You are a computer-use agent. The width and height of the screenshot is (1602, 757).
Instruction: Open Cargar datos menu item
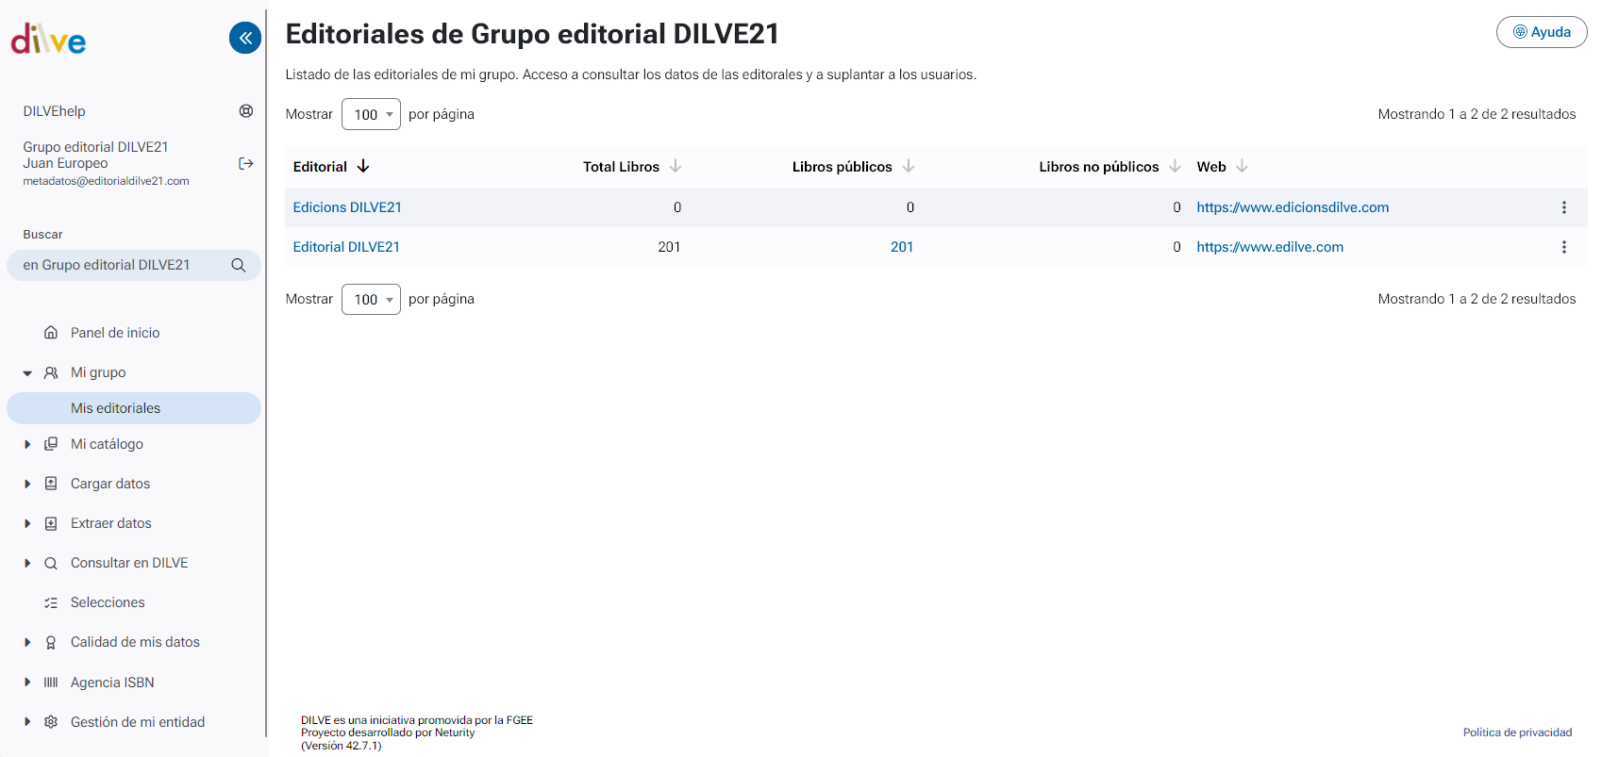tap(110, 484)
